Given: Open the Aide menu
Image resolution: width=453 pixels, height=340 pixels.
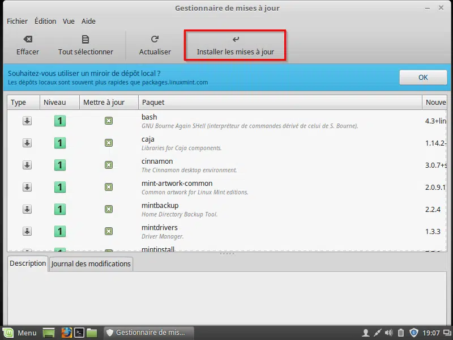Looking at the screenshot, I should [x=88, y=21].
